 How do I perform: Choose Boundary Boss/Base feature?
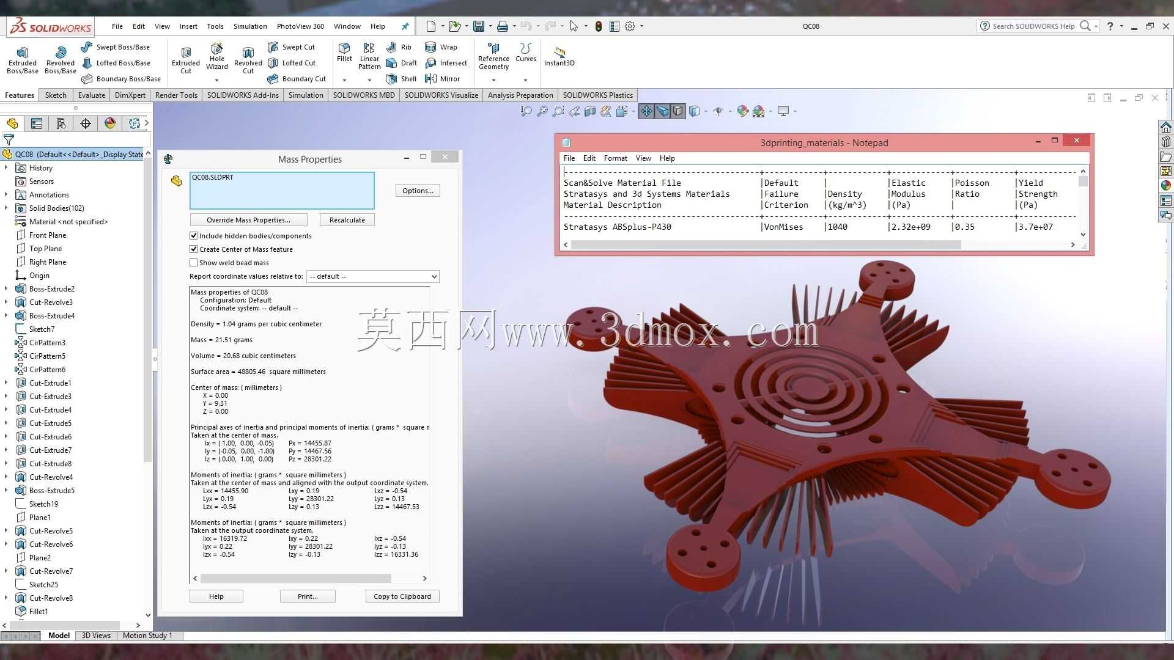121,79
